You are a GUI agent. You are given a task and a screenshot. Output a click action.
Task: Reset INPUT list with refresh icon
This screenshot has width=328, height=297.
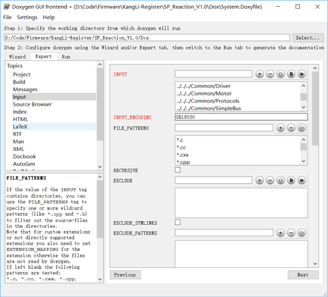[280, 74]
